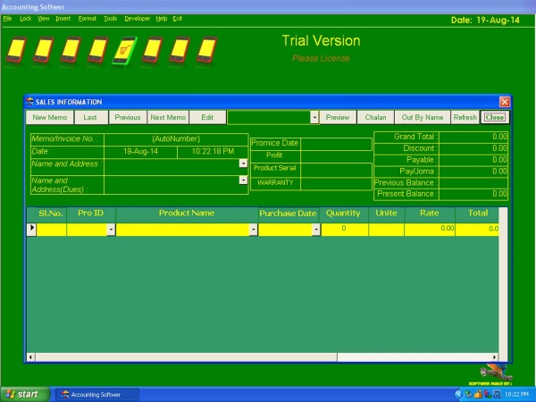Expand the toolbar search combo box arrow
Image resolution: width=536 pixels, height=402 pixels.
[x=314, y=117]
